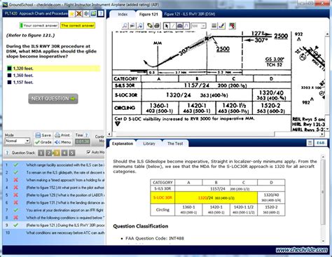Open the line thickness icon
Screen dimensions: 332x257
pyautogui.click(x=214, y=26)
